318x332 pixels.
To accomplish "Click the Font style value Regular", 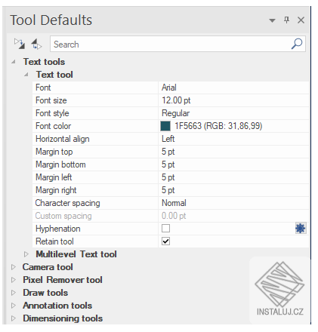I will [x=175, y=113].
